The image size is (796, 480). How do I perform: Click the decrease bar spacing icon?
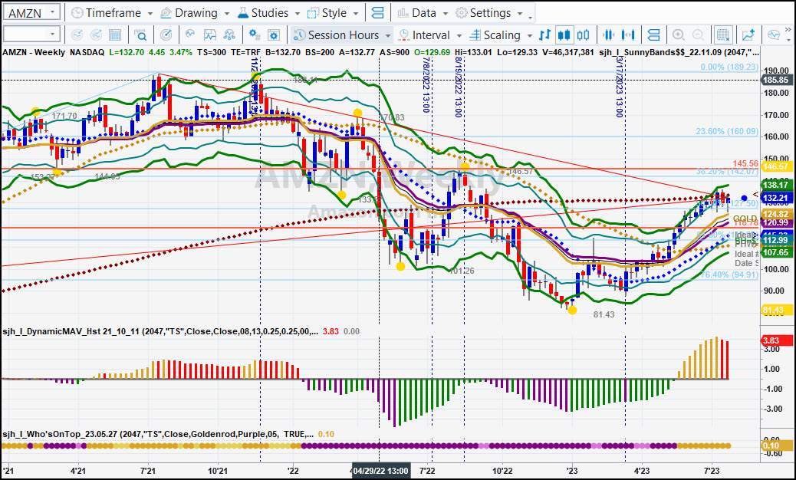[609, 35]
